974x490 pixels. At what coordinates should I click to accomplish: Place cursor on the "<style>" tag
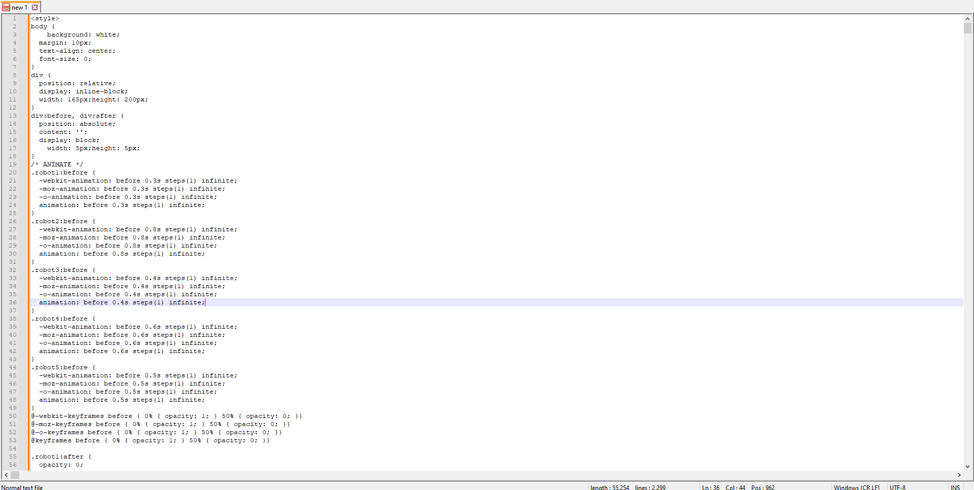click(x=45, y=18)
